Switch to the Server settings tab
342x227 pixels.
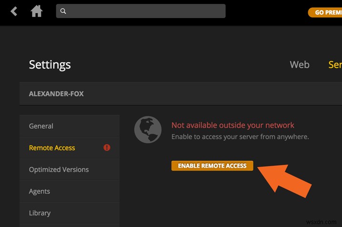tap(335, 64)
